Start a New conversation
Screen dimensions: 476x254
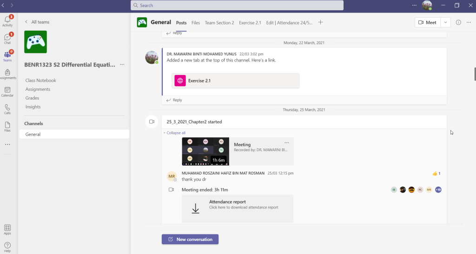click(x=190, y=239)
